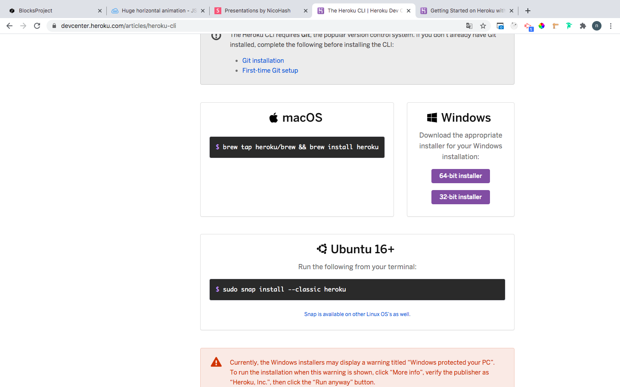Click the brew install heroku command box
The height and width of the screenshot is (387, 620).
pos(297,147)
